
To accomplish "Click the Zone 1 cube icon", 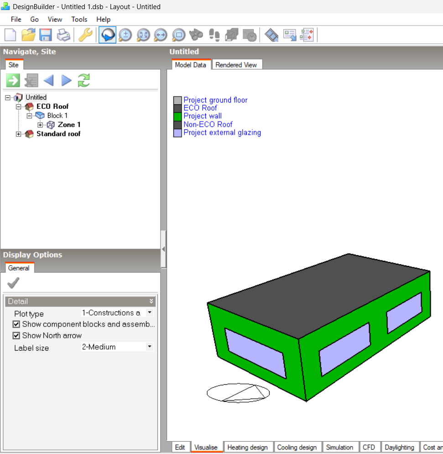I will (x=51, y=125).
